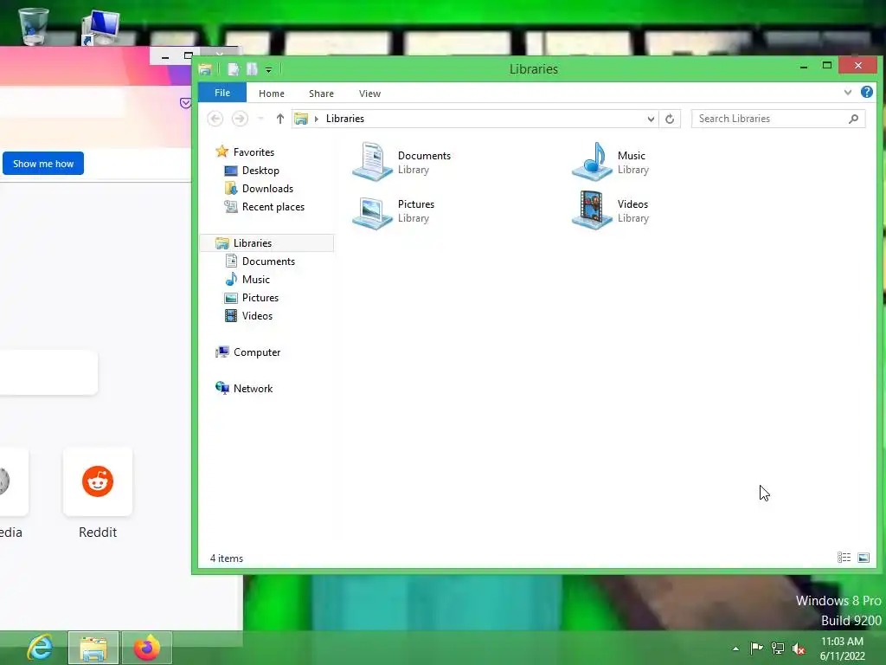
Task: Go back with the Back arrow
Action: (215, 118)
